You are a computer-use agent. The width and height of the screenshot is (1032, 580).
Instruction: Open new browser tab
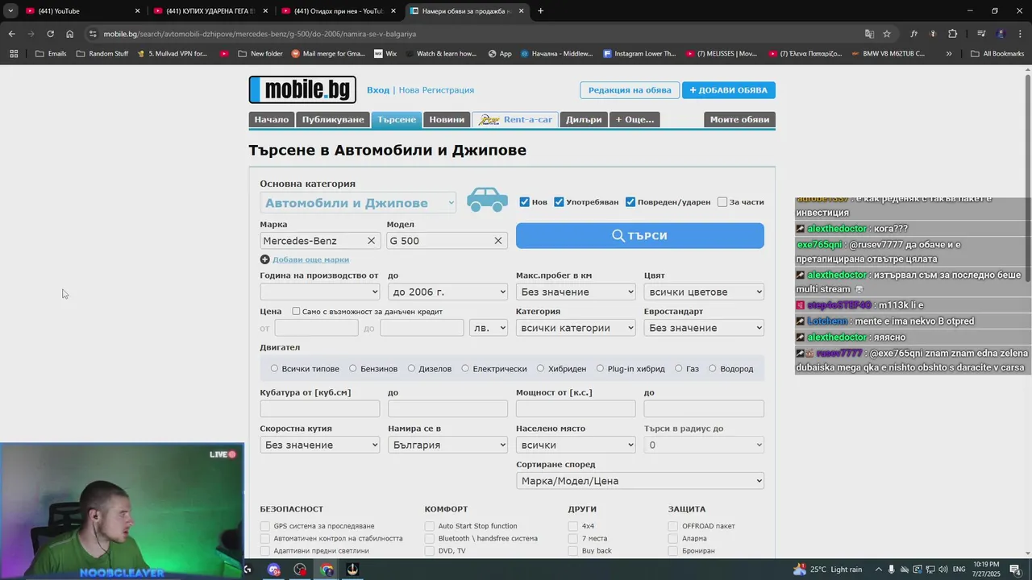pos(540,11)
